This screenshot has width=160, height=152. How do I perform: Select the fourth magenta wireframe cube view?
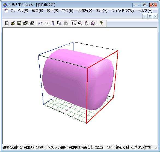(x=93, y=23)
